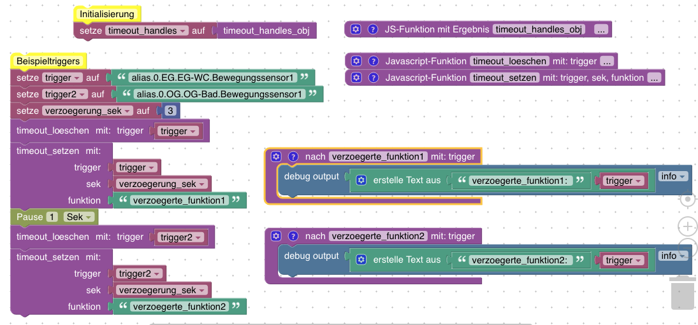Viewport: 698px width, 325px height.
Task: Open gear settings of verzoegerte_funktion1 block
Action: (x=276, y=156)
